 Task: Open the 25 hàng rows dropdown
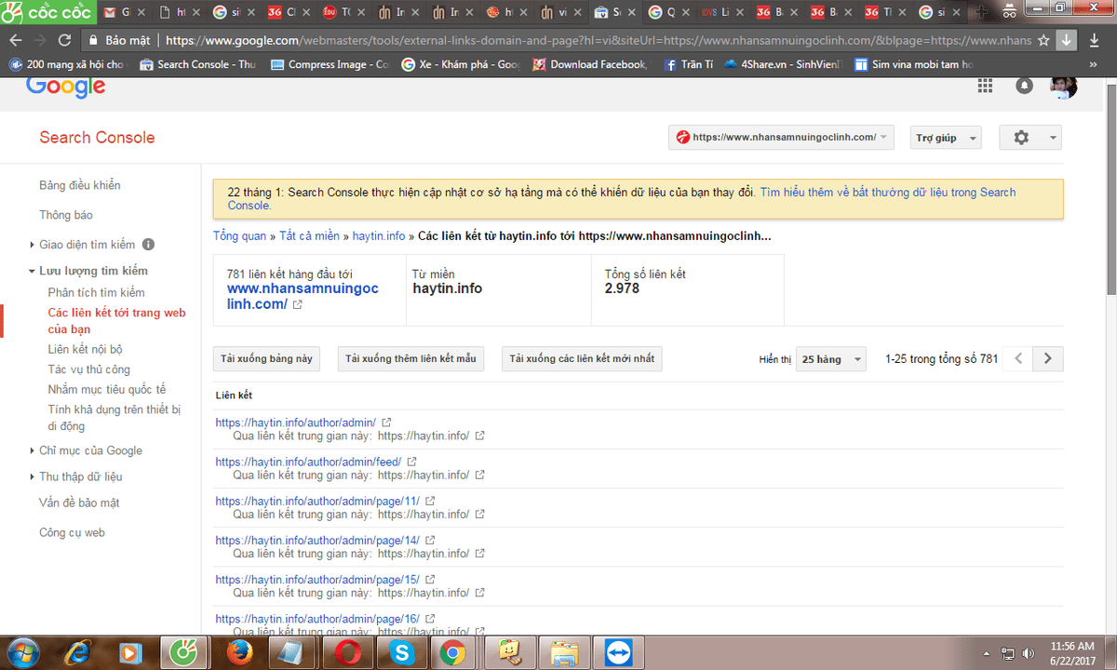830,359
